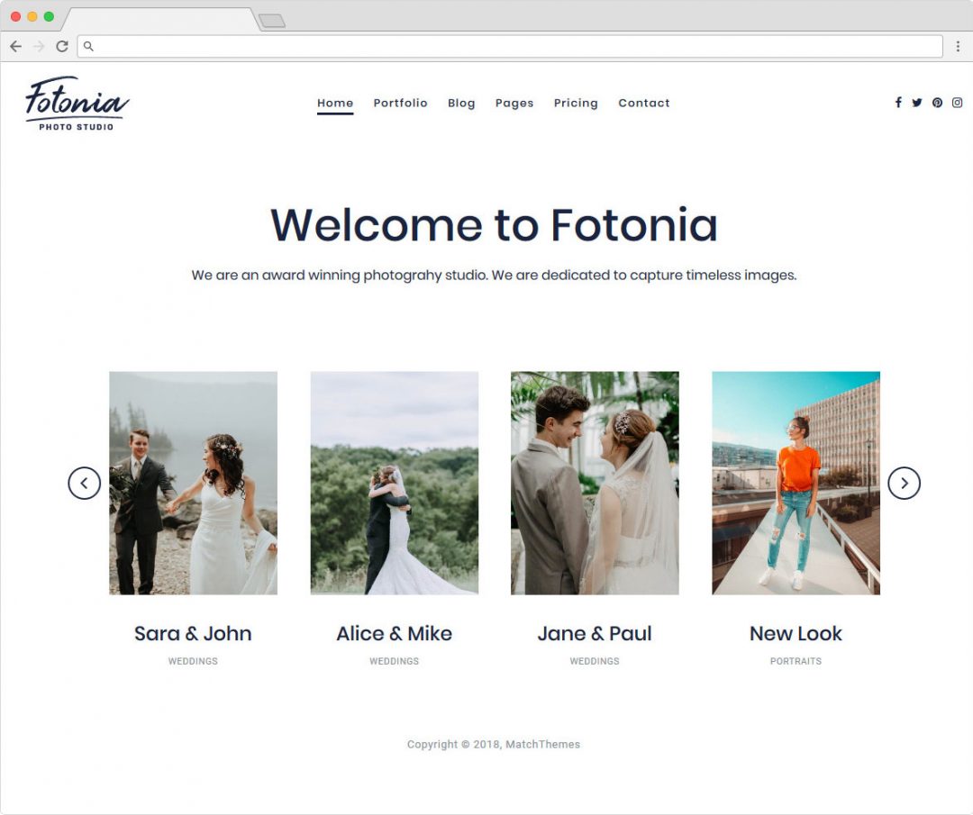Go to the Pages menu item
Screen dimensions: 973x815
point(514,103)
